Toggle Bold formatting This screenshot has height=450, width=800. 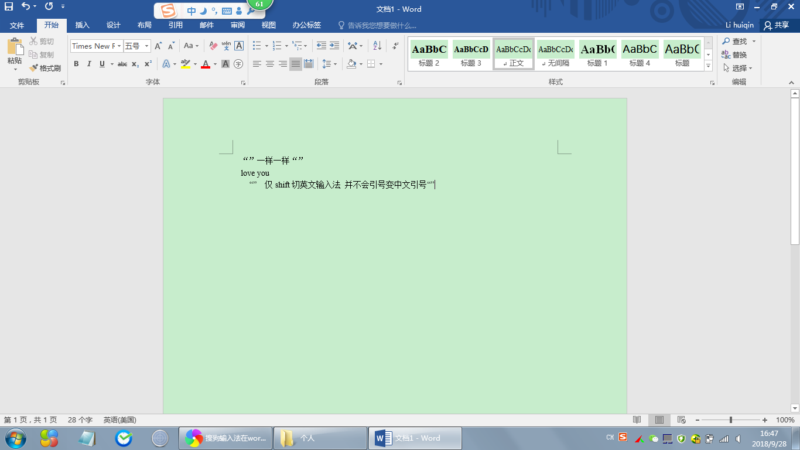76,64
